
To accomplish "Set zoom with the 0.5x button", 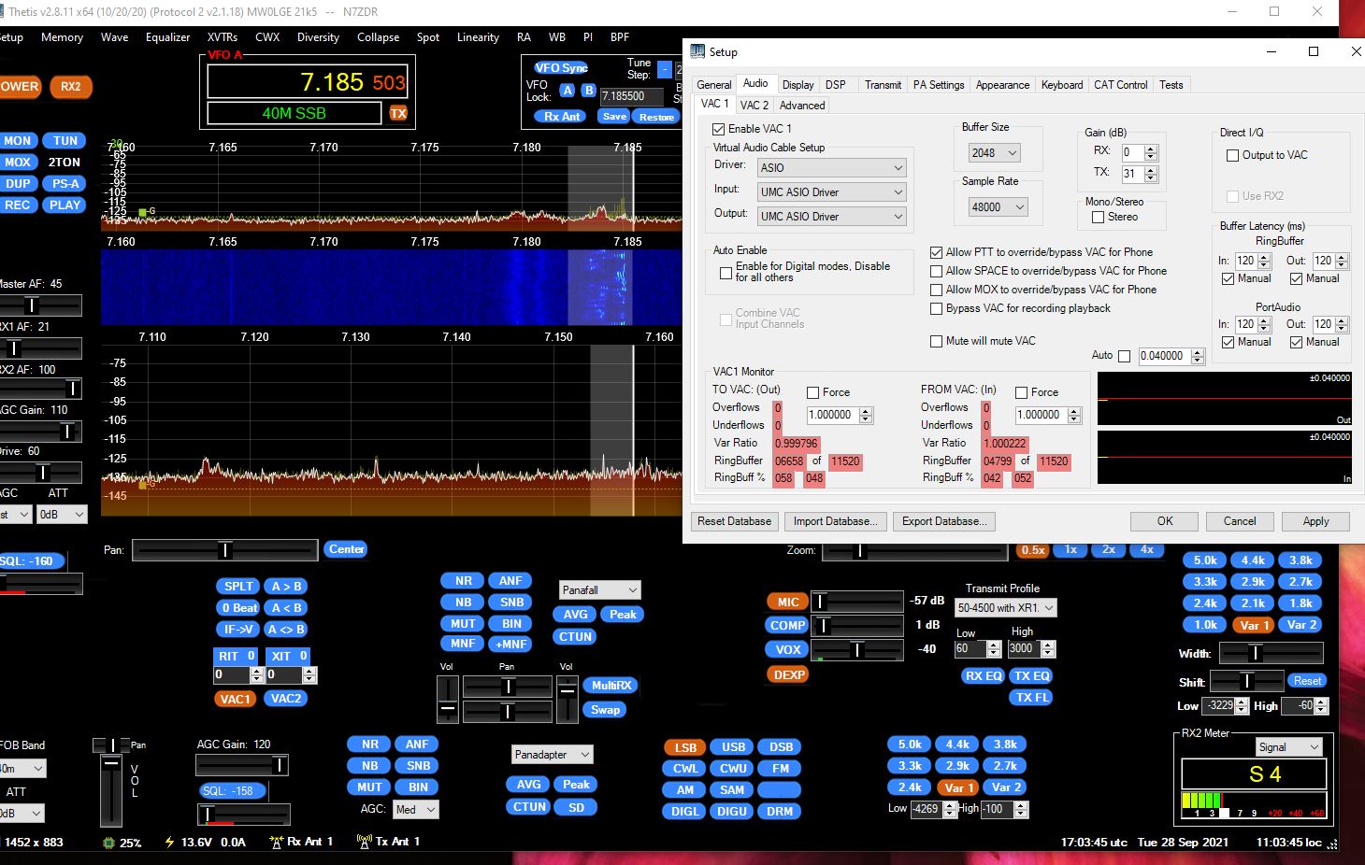I will click(x=1033, y=550).
